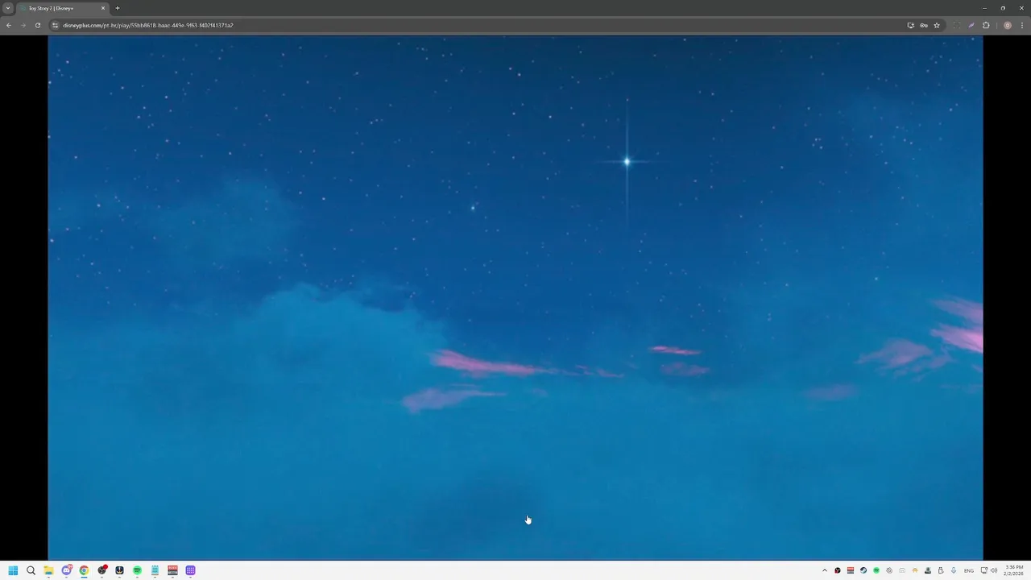Screen dimensions: 1031x580
Task: Open the USB safely-remove tray icon
Action: [941, 570]
